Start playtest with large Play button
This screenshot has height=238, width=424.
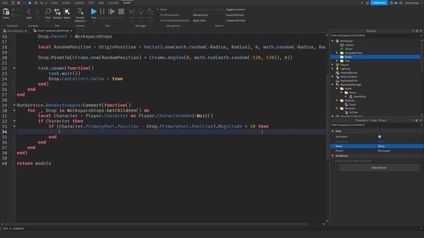pos(93,11)
